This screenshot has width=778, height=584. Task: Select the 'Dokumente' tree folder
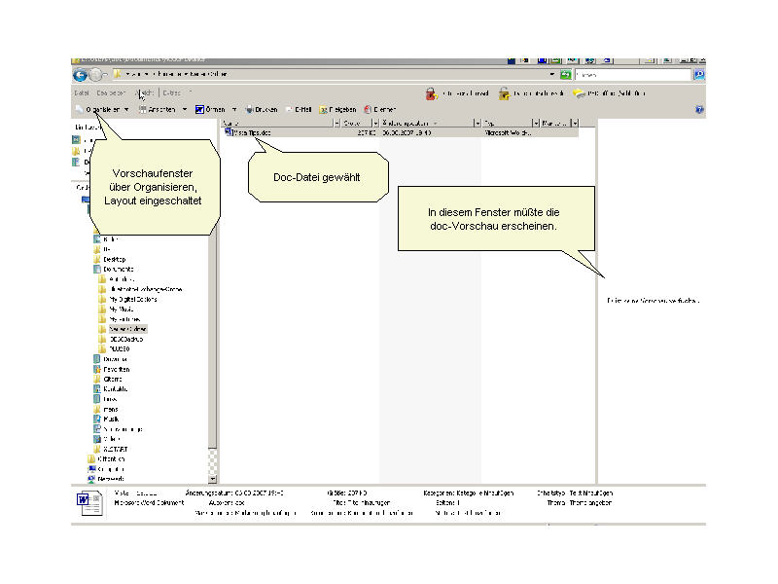[119, 270]
